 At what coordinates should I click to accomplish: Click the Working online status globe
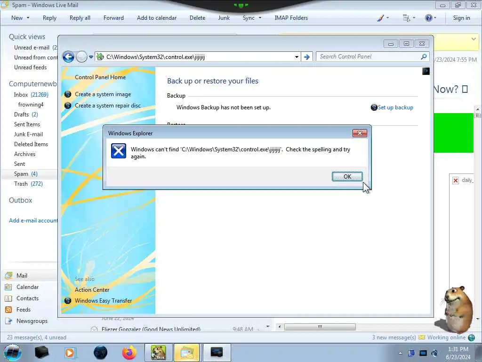coord(472,337)
